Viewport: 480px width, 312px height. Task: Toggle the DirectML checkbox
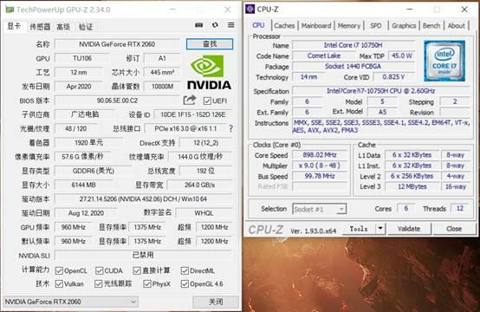(x=185, y=270)
